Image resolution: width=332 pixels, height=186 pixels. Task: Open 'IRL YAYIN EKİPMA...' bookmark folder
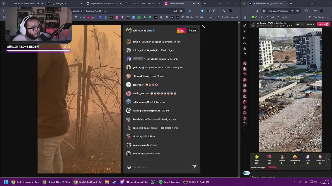tap(193, 17)
